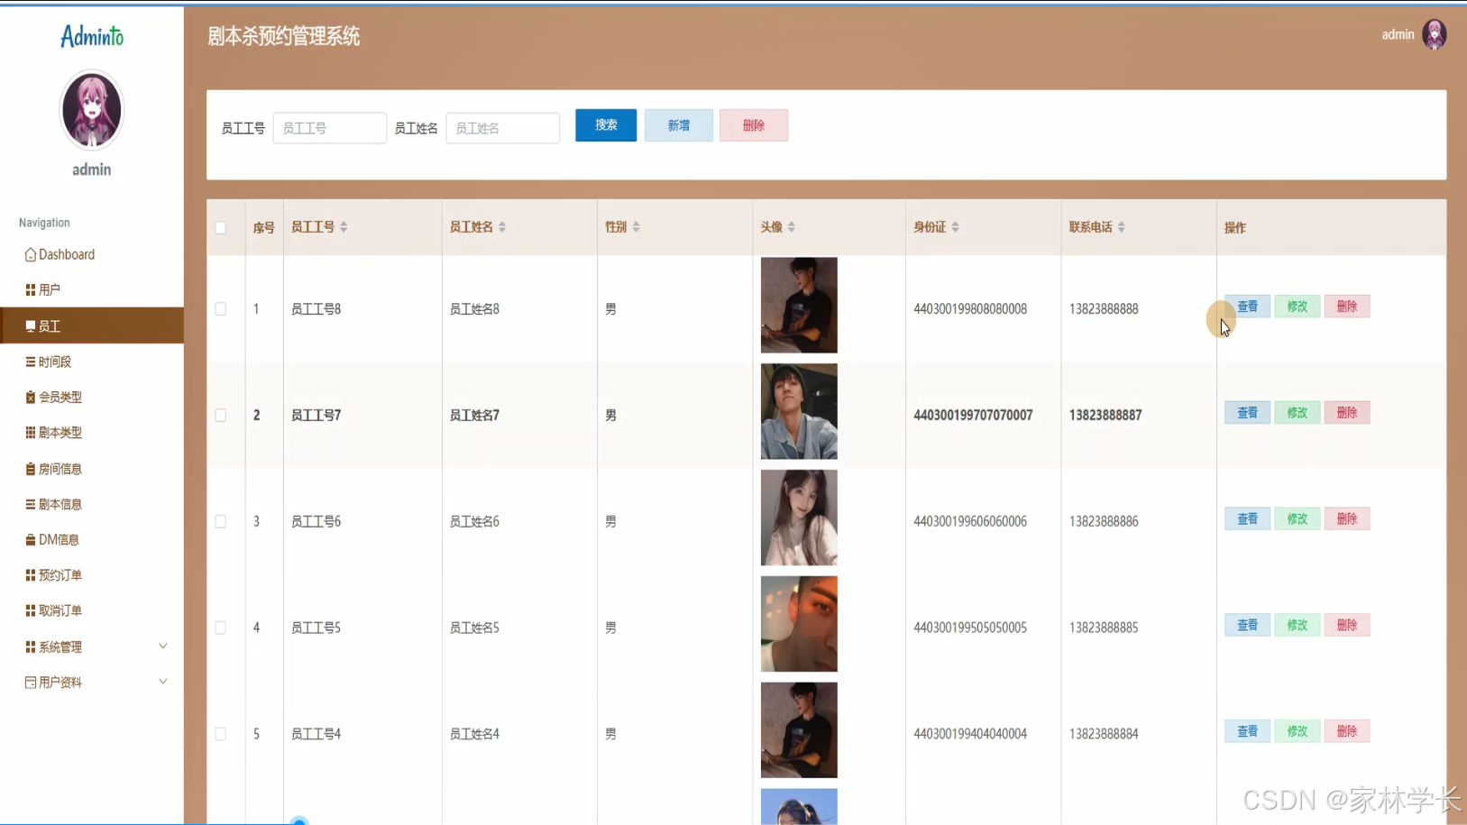
Task: Click 查看 for 员工工号8
Action: [1247, 307]
